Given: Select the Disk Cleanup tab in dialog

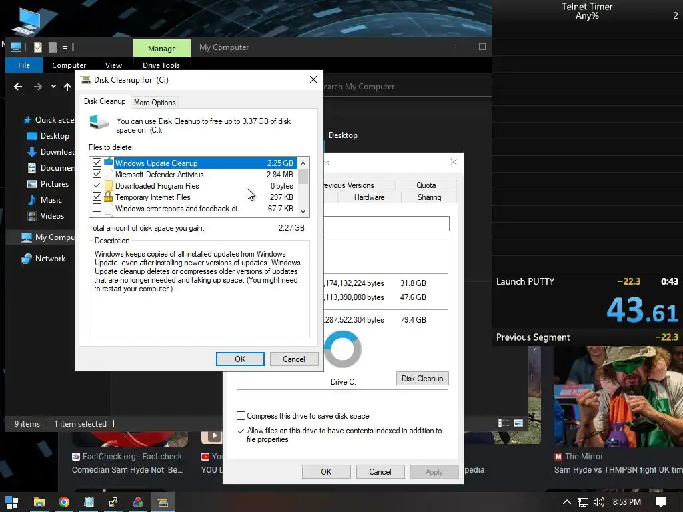Looking at the screenshot, I should 105,101.
